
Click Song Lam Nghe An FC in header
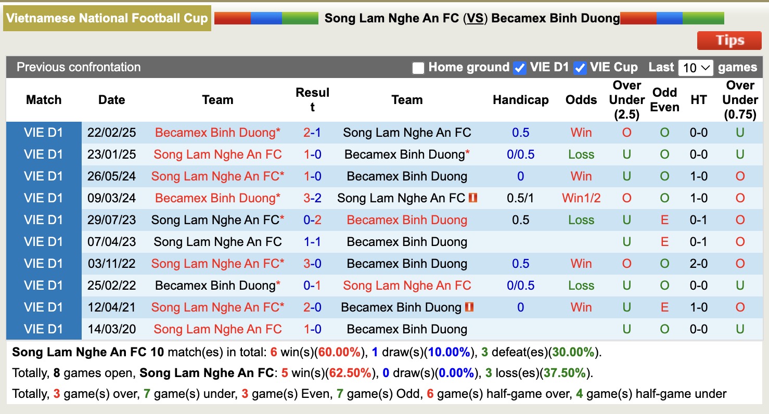(391, 19)
